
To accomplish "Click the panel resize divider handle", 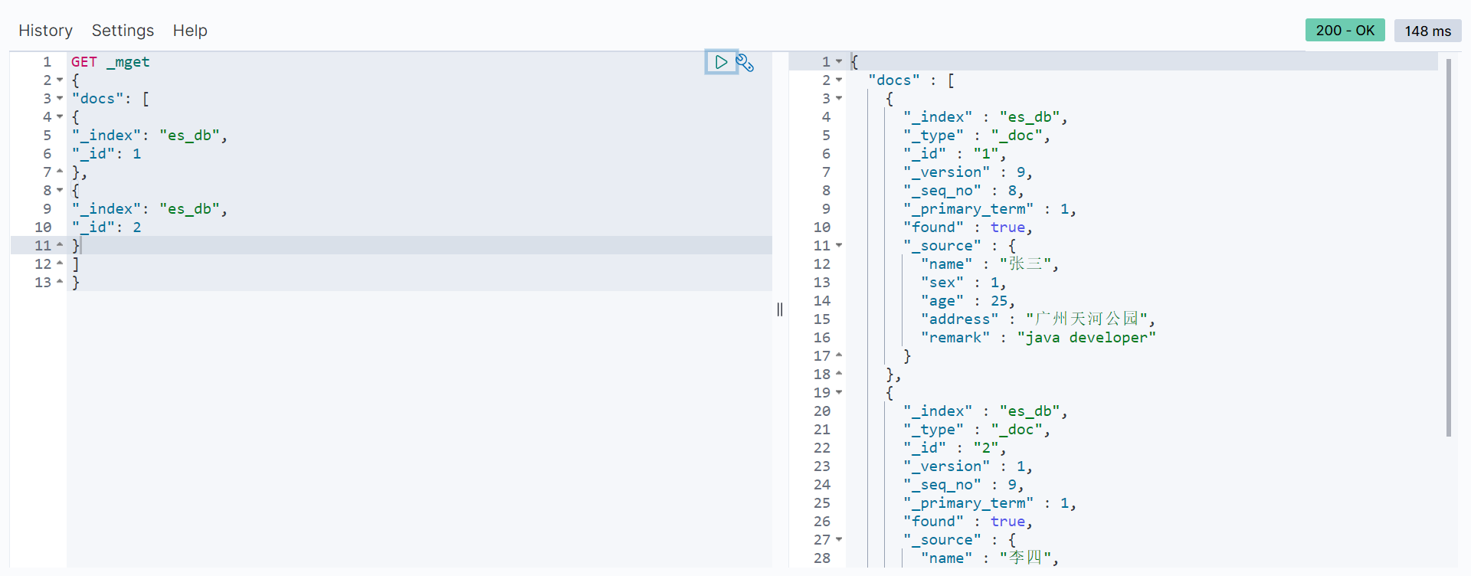I will coord(780,309).
